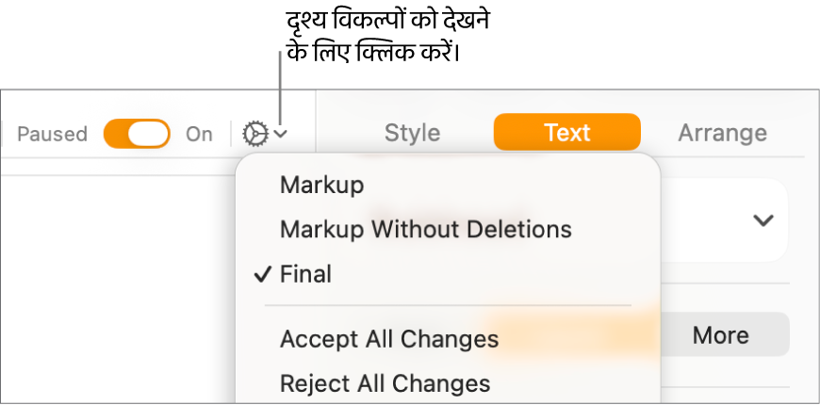
Task: Reject All Changes in the document
Action: coord(385,383)
